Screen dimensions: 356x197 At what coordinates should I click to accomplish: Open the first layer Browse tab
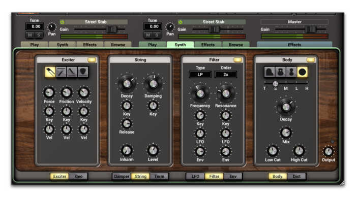[x=118, y=45]
